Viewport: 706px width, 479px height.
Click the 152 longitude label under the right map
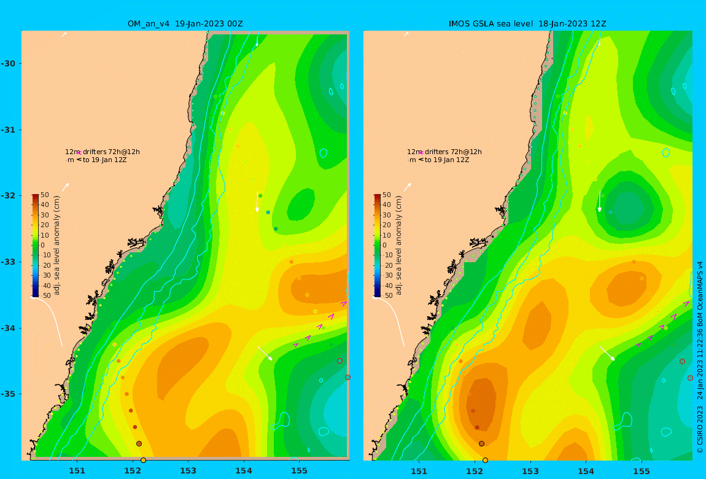pyautogui.click(x=475, y=471)
